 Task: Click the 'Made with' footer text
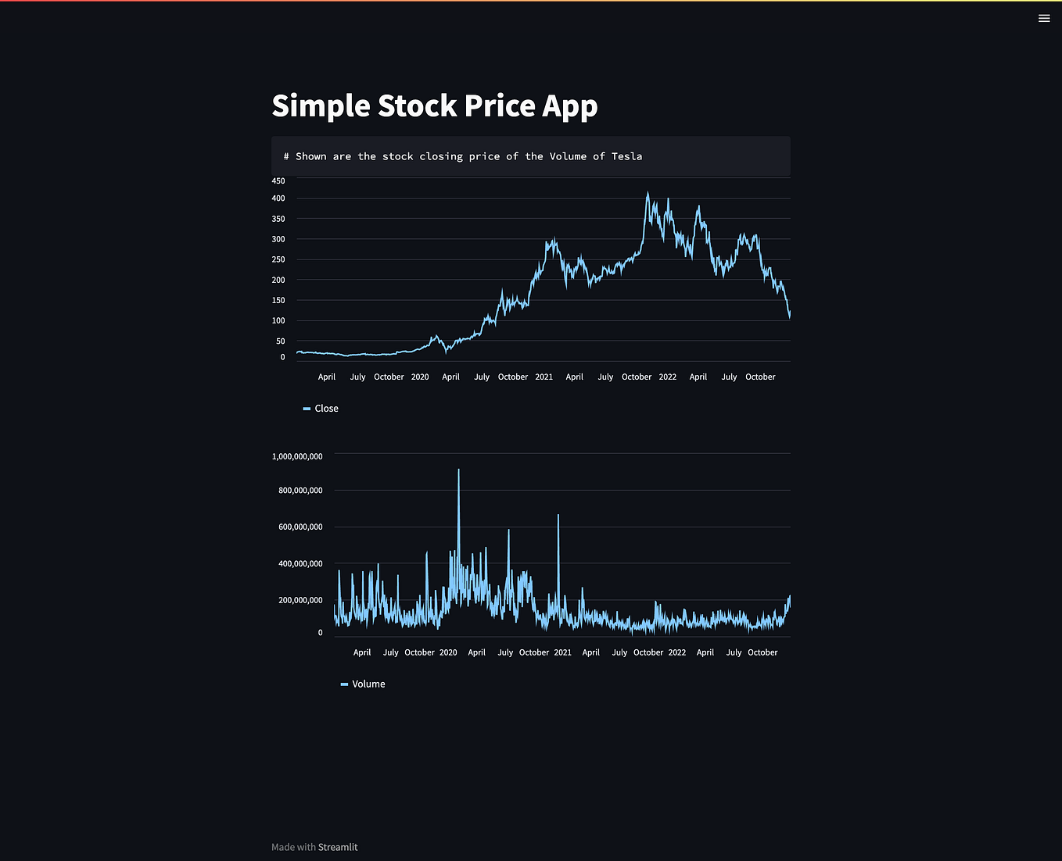click(x=293, y=847)
